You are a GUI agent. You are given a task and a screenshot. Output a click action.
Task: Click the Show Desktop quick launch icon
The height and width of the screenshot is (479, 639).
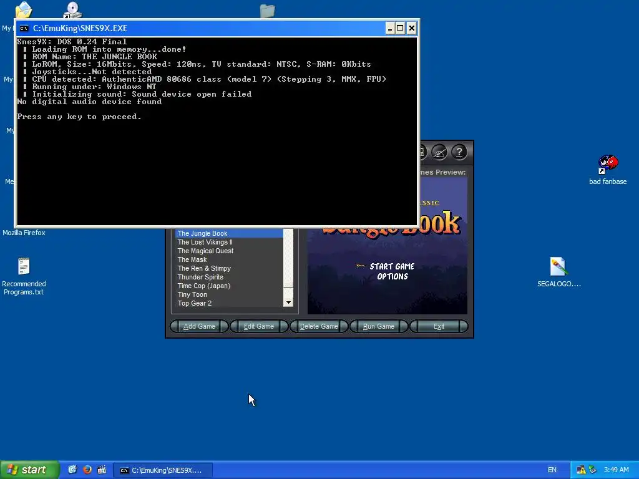coord(72,470)
